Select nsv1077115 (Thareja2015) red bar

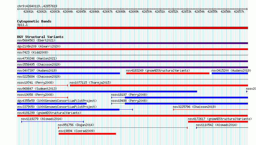tap(159, 85)
